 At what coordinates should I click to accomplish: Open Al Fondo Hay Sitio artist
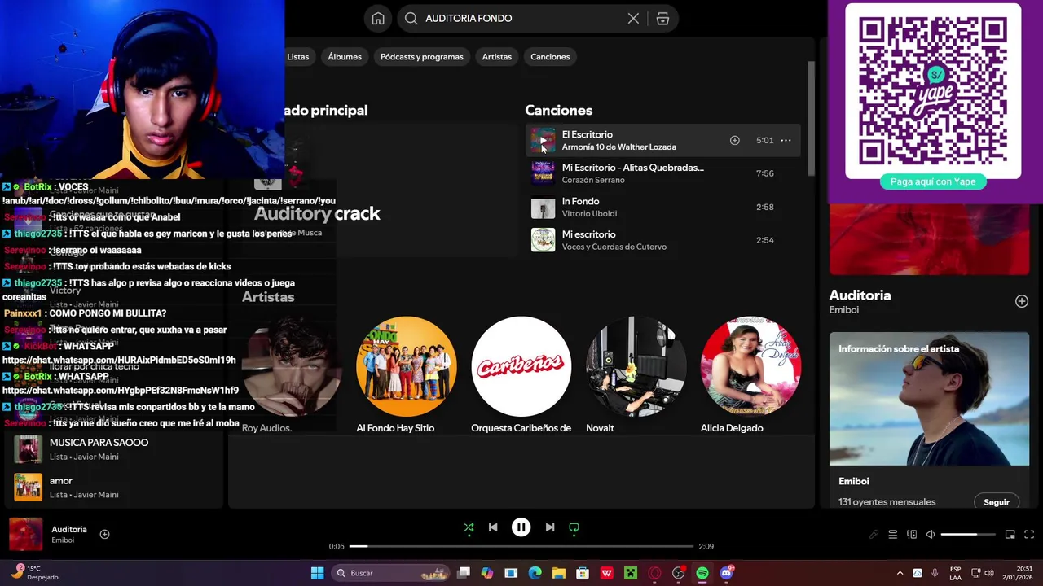406,366
